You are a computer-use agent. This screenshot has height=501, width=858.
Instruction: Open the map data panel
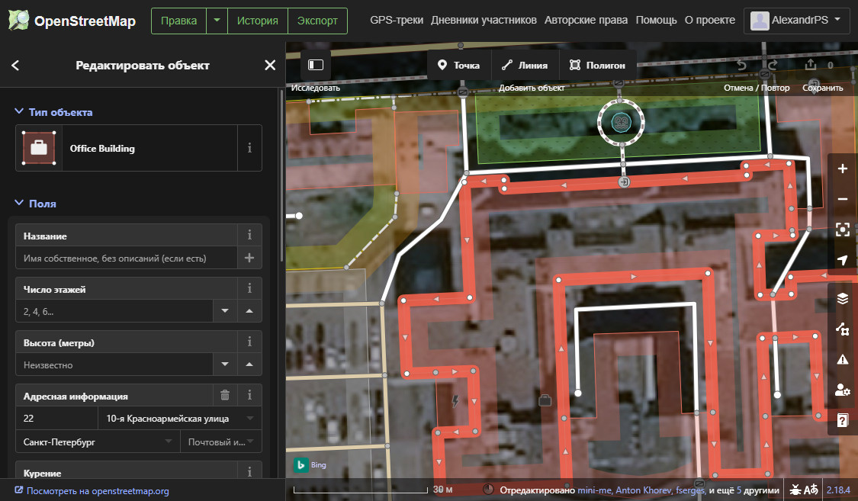tap(842, 329)
